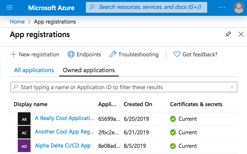This screenshot has width=247, height=154.
Task: Click the AR application avatar tile
Action: pos(24,119)
